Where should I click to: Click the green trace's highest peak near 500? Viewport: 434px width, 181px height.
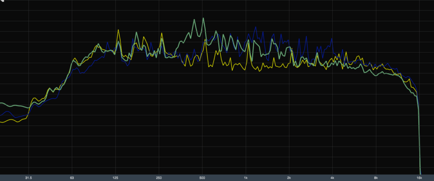coord(203,18)
